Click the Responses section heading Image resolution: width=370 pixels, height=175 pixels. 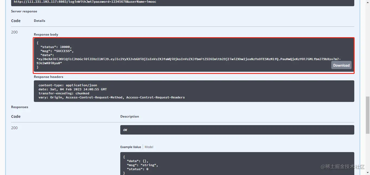20,107
